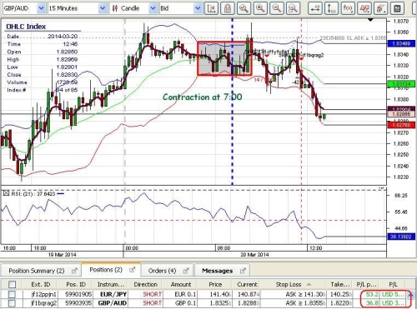
Task: Toggle horizontal axis auto-shift icon
Action: pos(315,8)
